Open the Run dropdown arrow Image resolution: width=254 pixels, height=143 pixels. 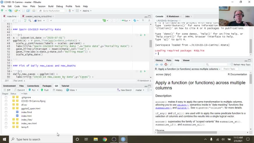coord(130,21)
